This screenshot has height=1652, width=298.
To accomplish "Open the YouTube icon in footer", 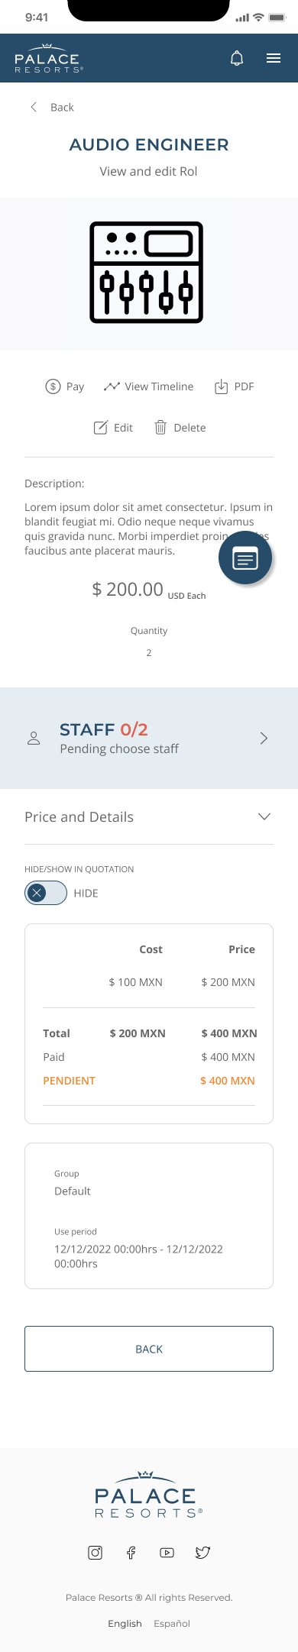I will click(167, 1553).
